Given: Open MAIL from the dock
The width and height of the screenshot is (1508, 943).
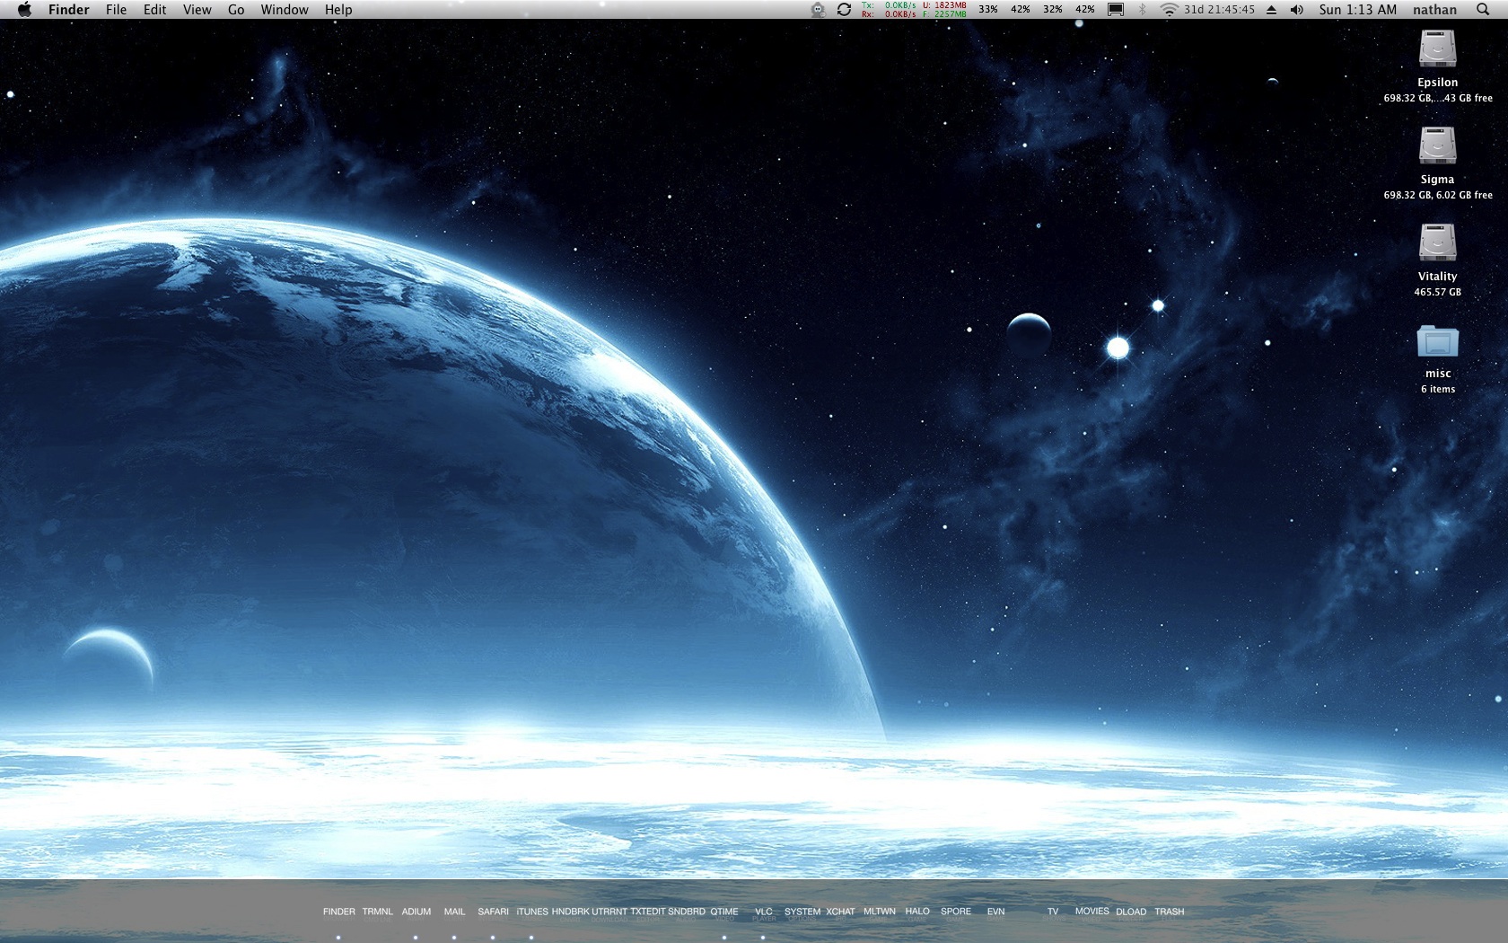Looking at the screenshot, I should (455, 912).
